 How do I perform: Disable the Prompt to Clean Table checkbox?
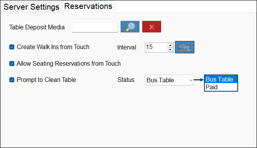click(12, 80)
